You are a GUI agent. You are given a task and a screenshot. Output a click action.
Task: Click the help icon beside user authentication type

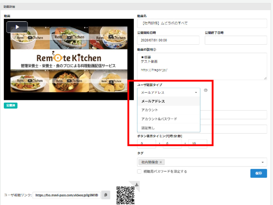pyautogui.click(x=206, y=90)
